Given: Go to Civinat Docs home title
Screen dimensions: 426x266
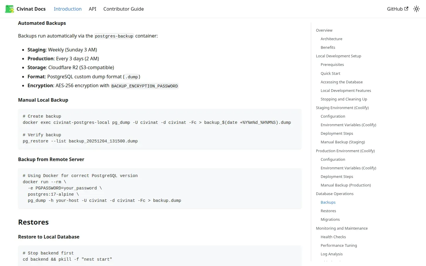Looking at the screenshot, I should (31, 9).
